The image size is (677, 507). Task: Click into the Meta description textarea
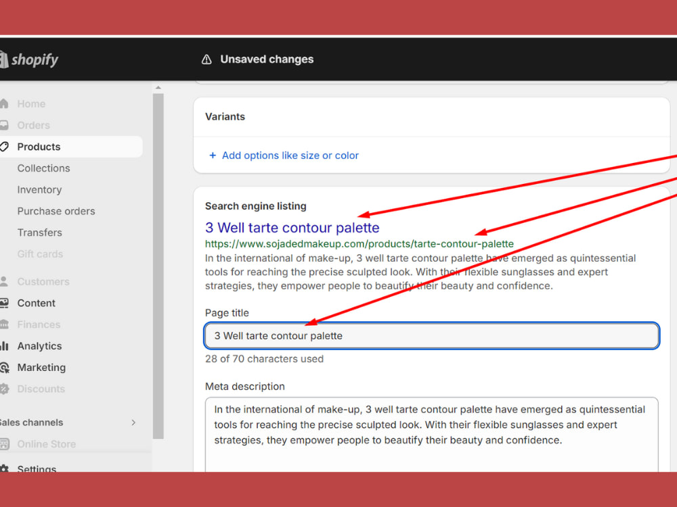point(432,435)
